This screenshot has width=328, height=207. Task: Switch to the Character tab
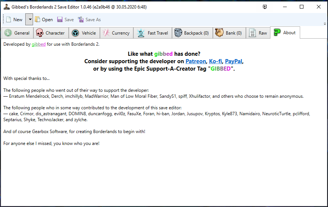pos(51,33)
